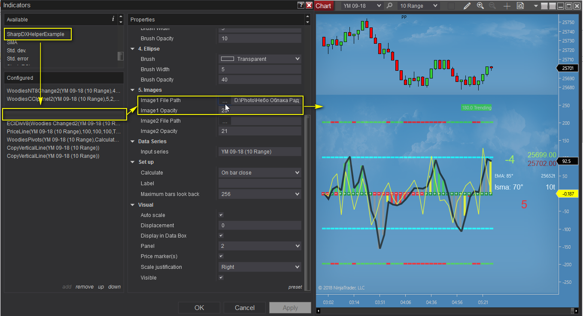Screen dimensions: 583x316
Task: Click the Image1 Opacity field
Action: click(260, 111)
